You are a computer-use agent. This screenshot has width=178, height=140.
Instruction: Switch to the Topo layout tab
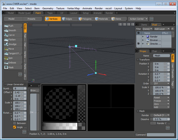coord(50,13)
